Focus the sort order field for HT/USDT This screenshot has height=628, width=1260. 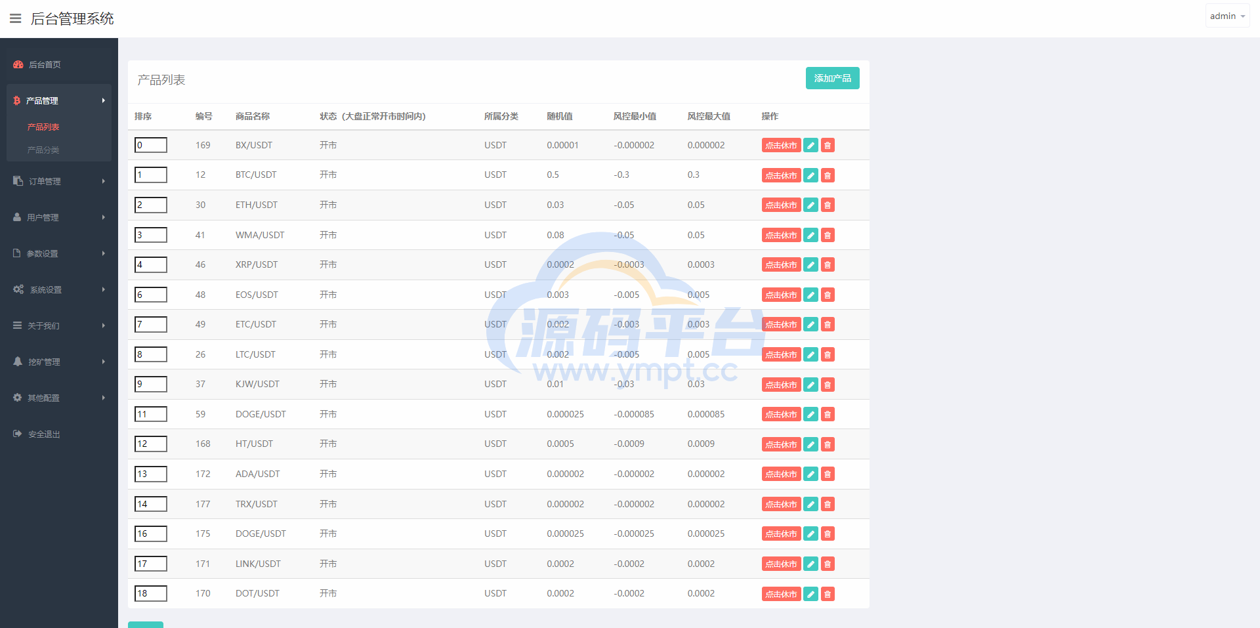(x=151, y=444)
